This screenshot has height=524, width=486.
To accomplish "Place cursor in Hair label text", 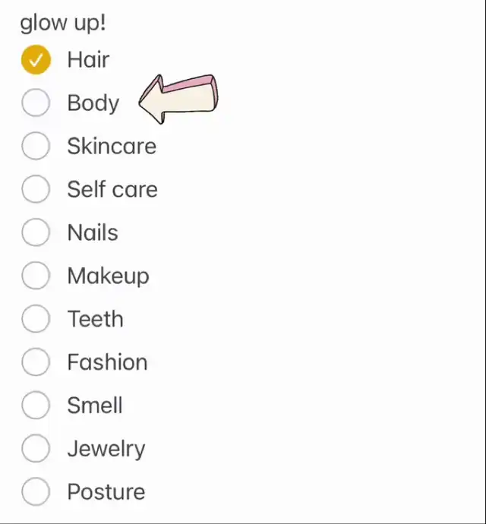I will click(88, 59).
